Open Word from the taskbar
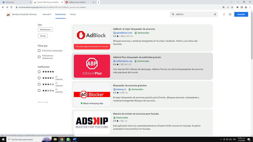Image resolution: width=253 pixels, height=142 pixels. 74,140
